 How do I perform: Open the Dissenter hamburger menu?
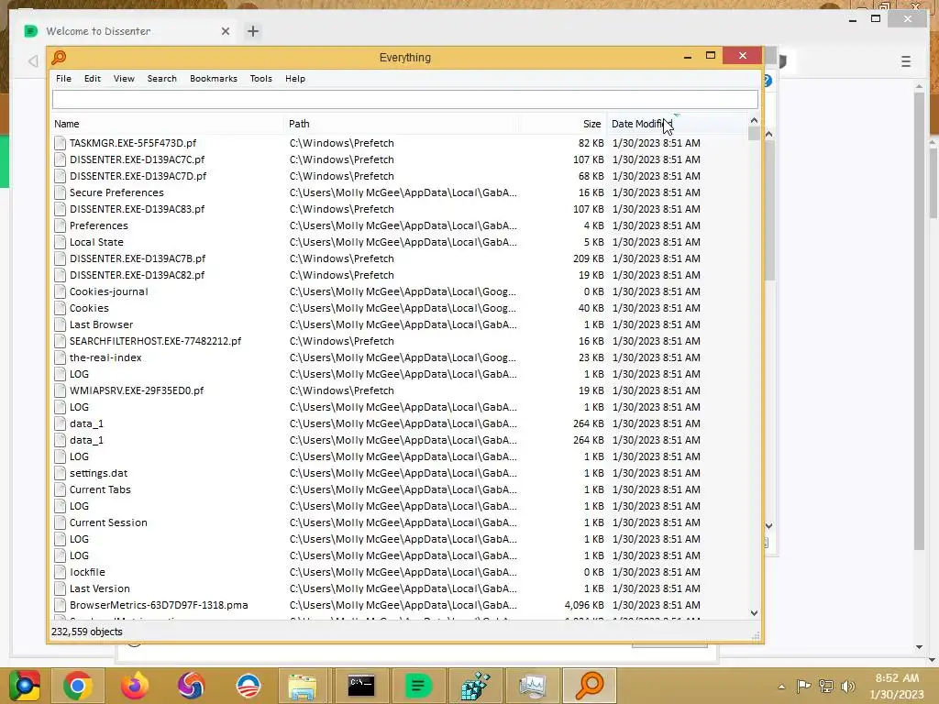tap(905, 61)
